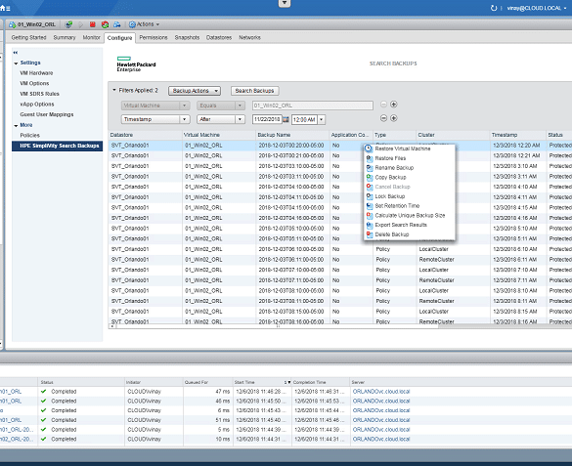Collapse the Filters Applied section

114,90
